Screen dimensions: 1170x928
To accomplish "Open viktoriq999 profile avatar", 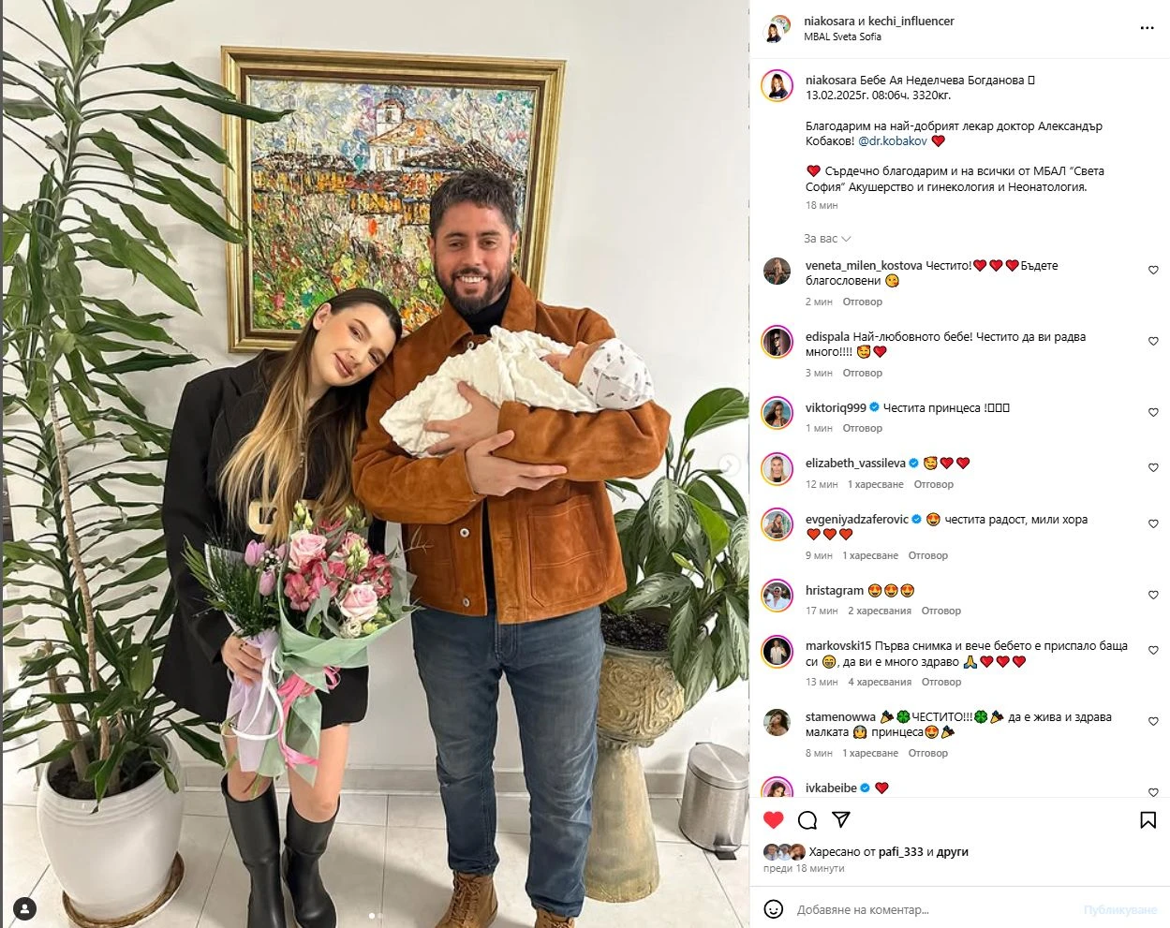I will tap(778, 413).
